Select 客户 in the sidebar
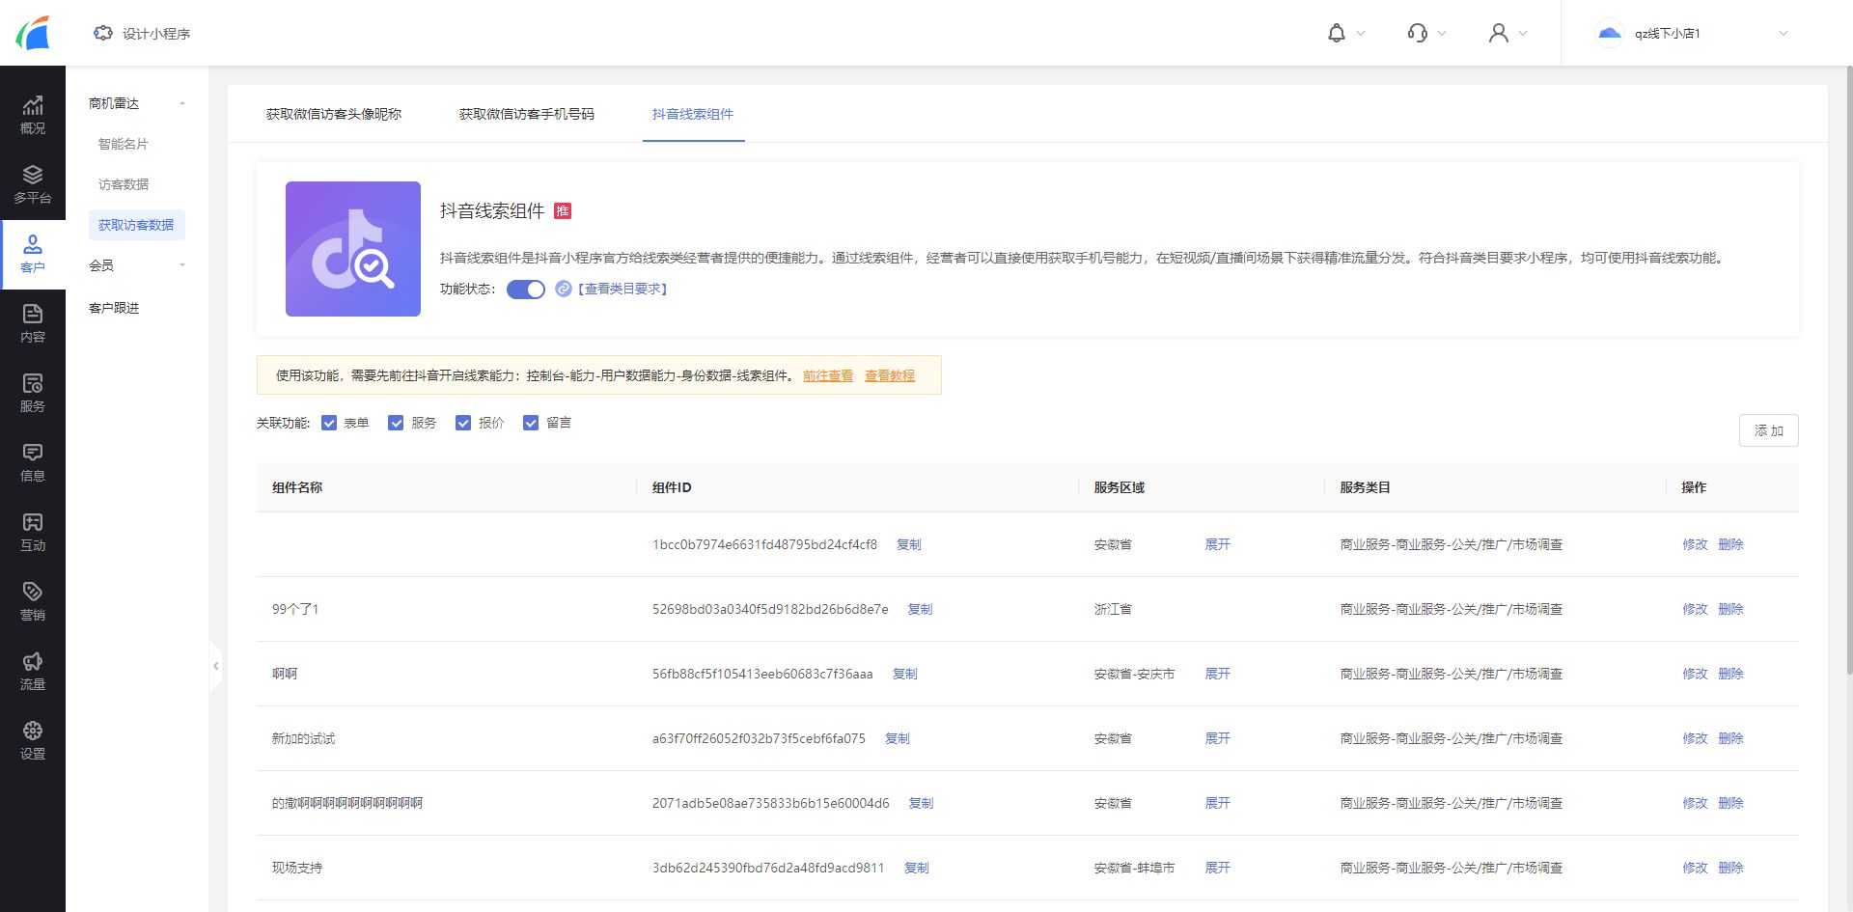 [33, 255]
